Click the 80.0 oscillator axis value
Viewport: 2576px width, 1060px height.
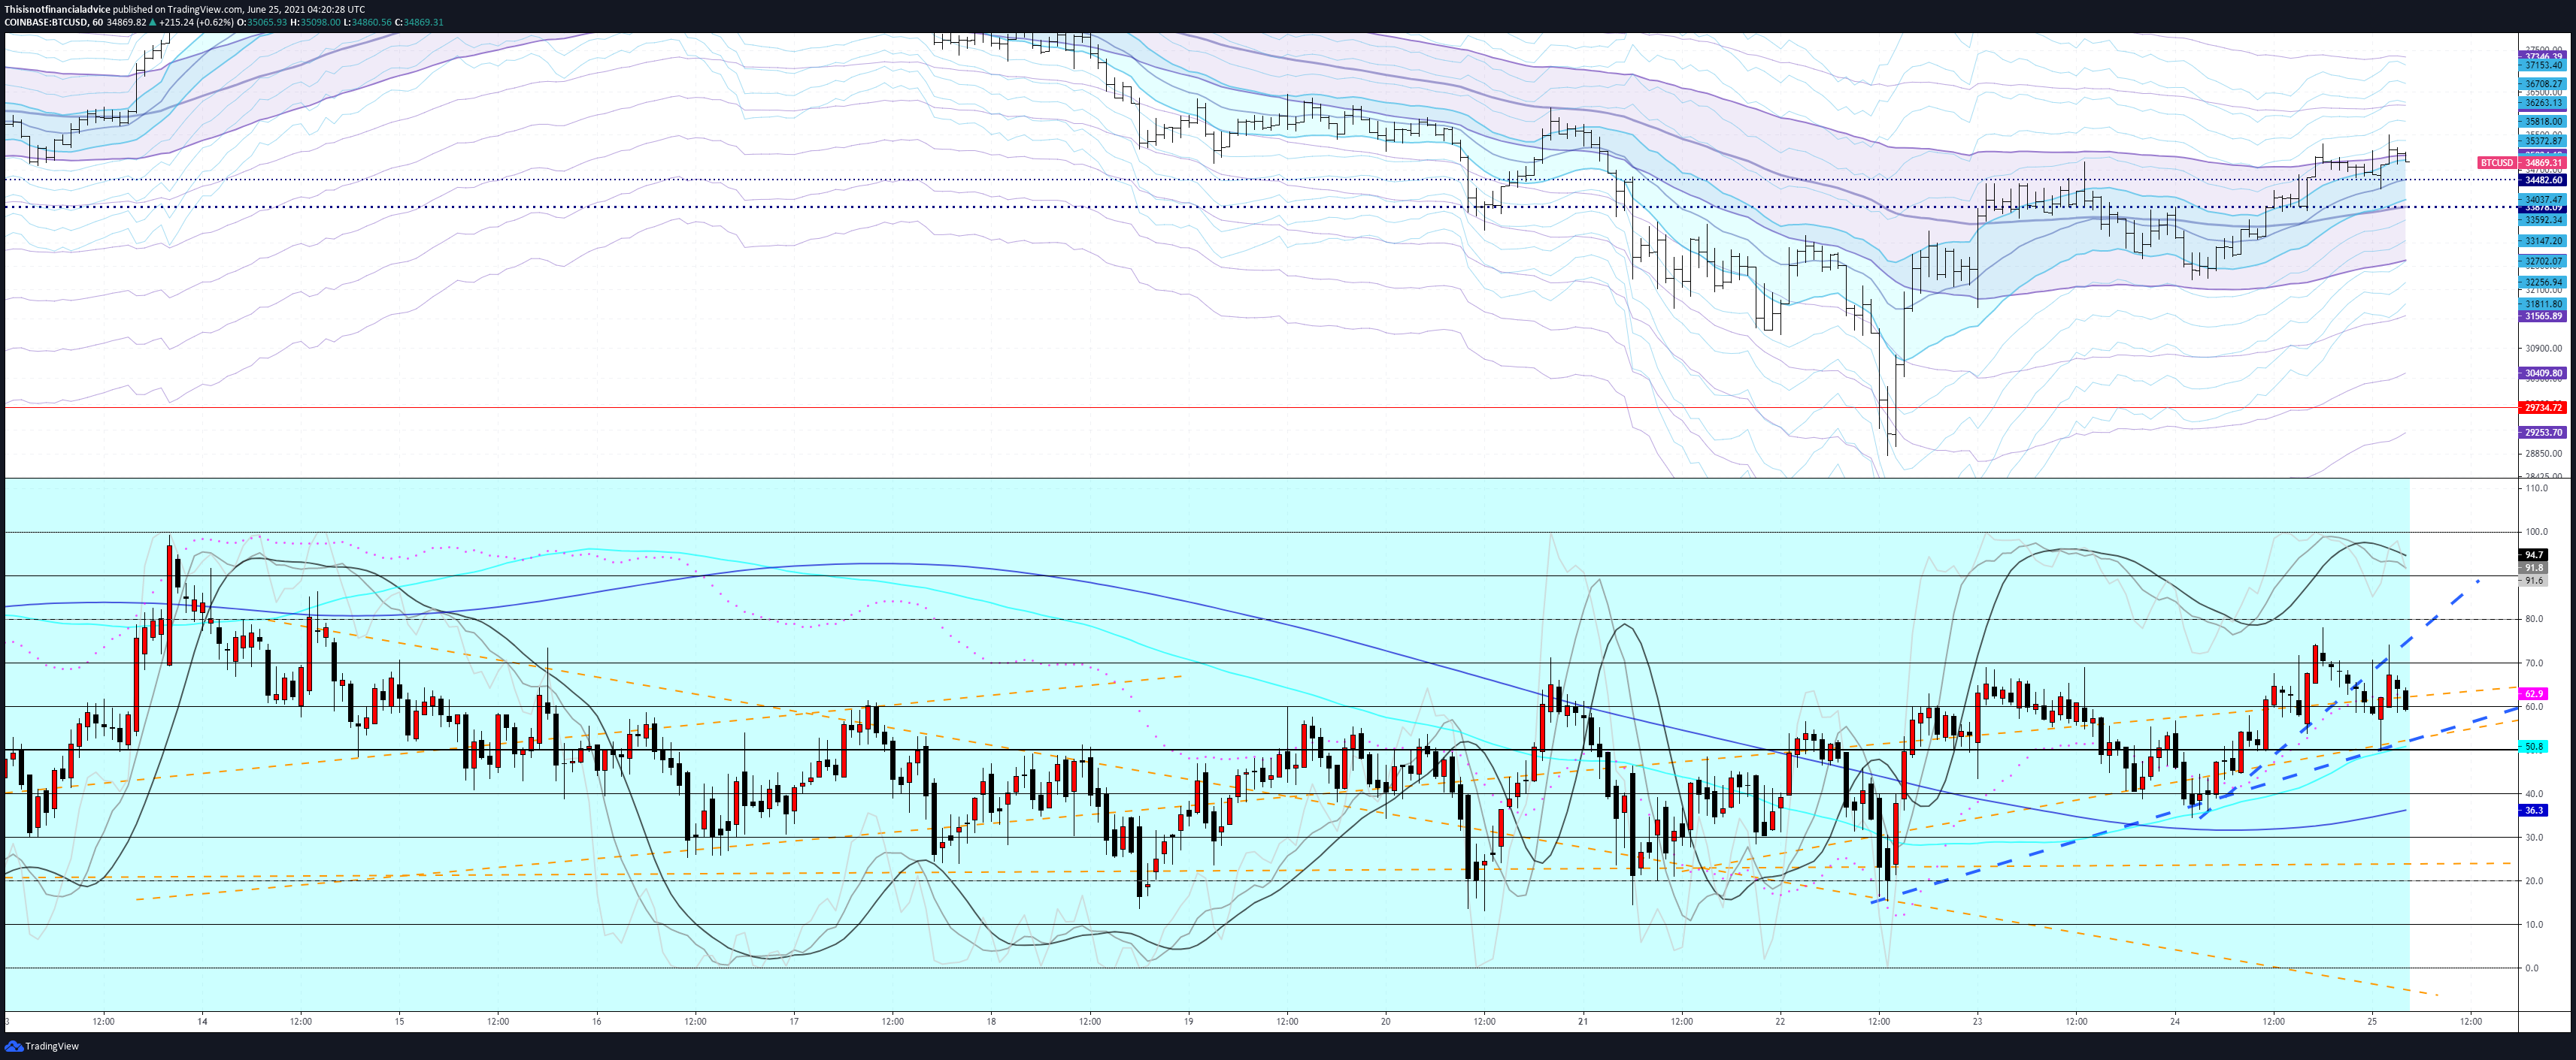click(2534, 620)
